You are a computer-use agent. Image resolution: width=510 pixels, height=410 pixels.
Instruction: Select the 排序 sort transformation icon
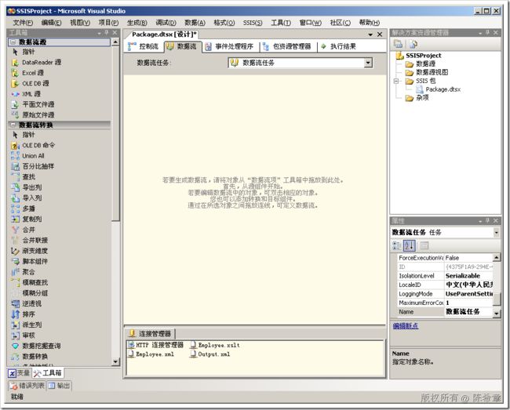[x=15, y=314]
